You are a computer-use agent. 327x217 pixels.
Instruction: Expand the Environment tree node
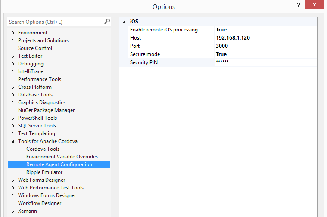click(x=13, y=33)
